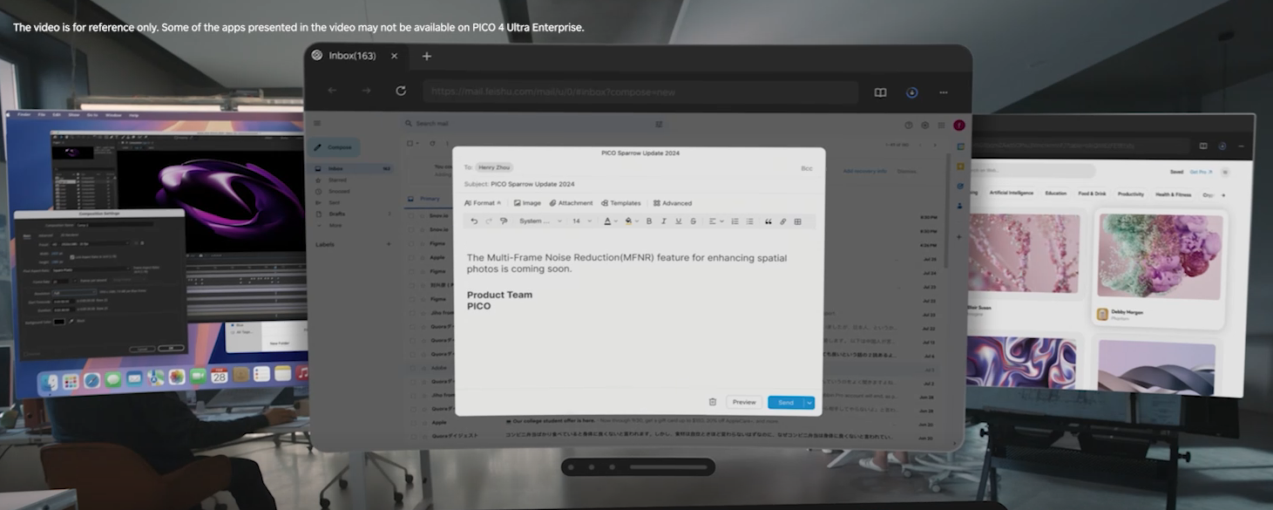The width and height of the screenshot is (1273, 510).
Task: Insert a hyperlink in the email
Action: 782,221
